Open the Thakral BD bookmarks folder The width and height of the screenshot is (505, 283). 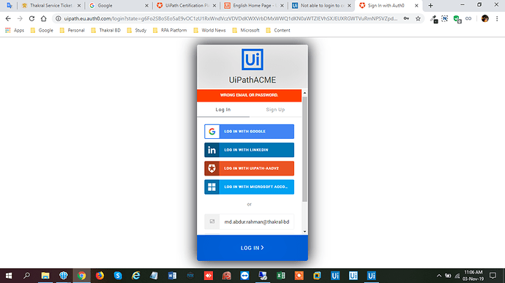coord(106,30)
